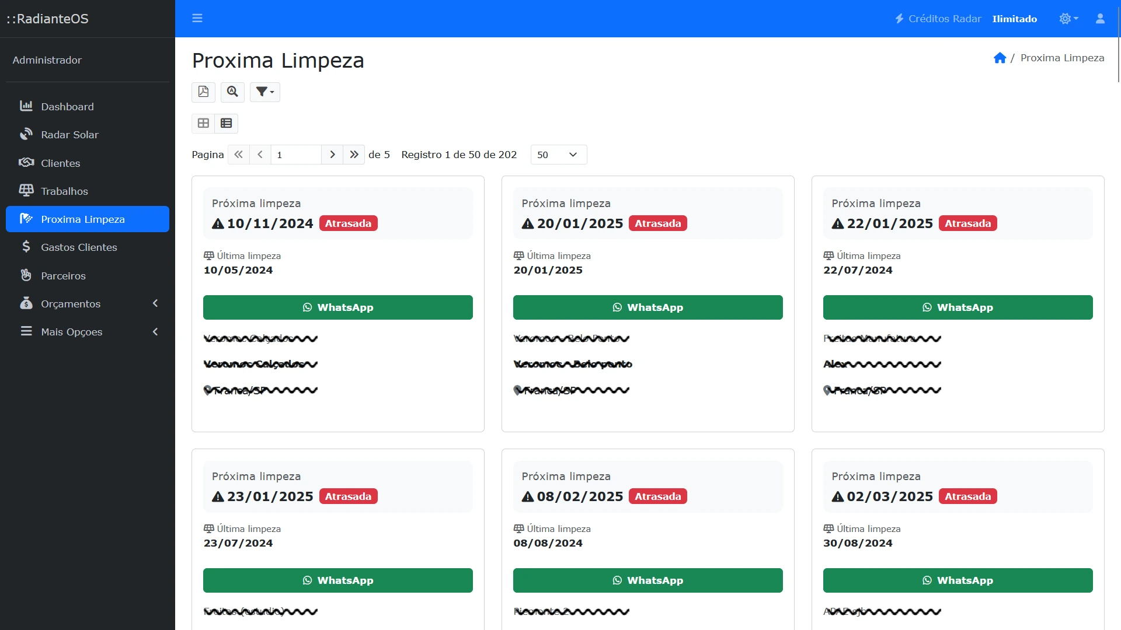Click the RadianteOS logo

tap(48, 19)
